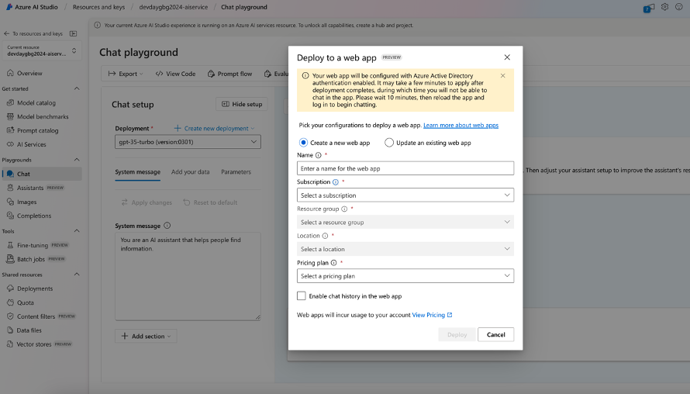Collapse the sidebar panel icon
Screen dimensions: 690x394
click(x=74, y=33)
